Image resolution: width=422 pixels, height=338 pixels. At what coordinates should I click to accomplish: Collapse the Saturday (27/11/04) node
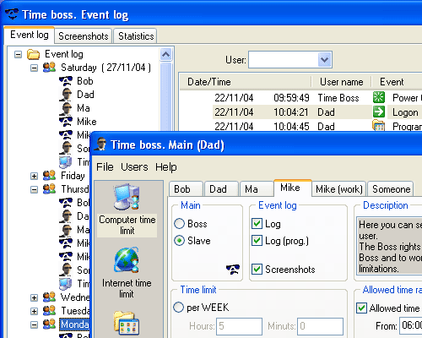34,68
